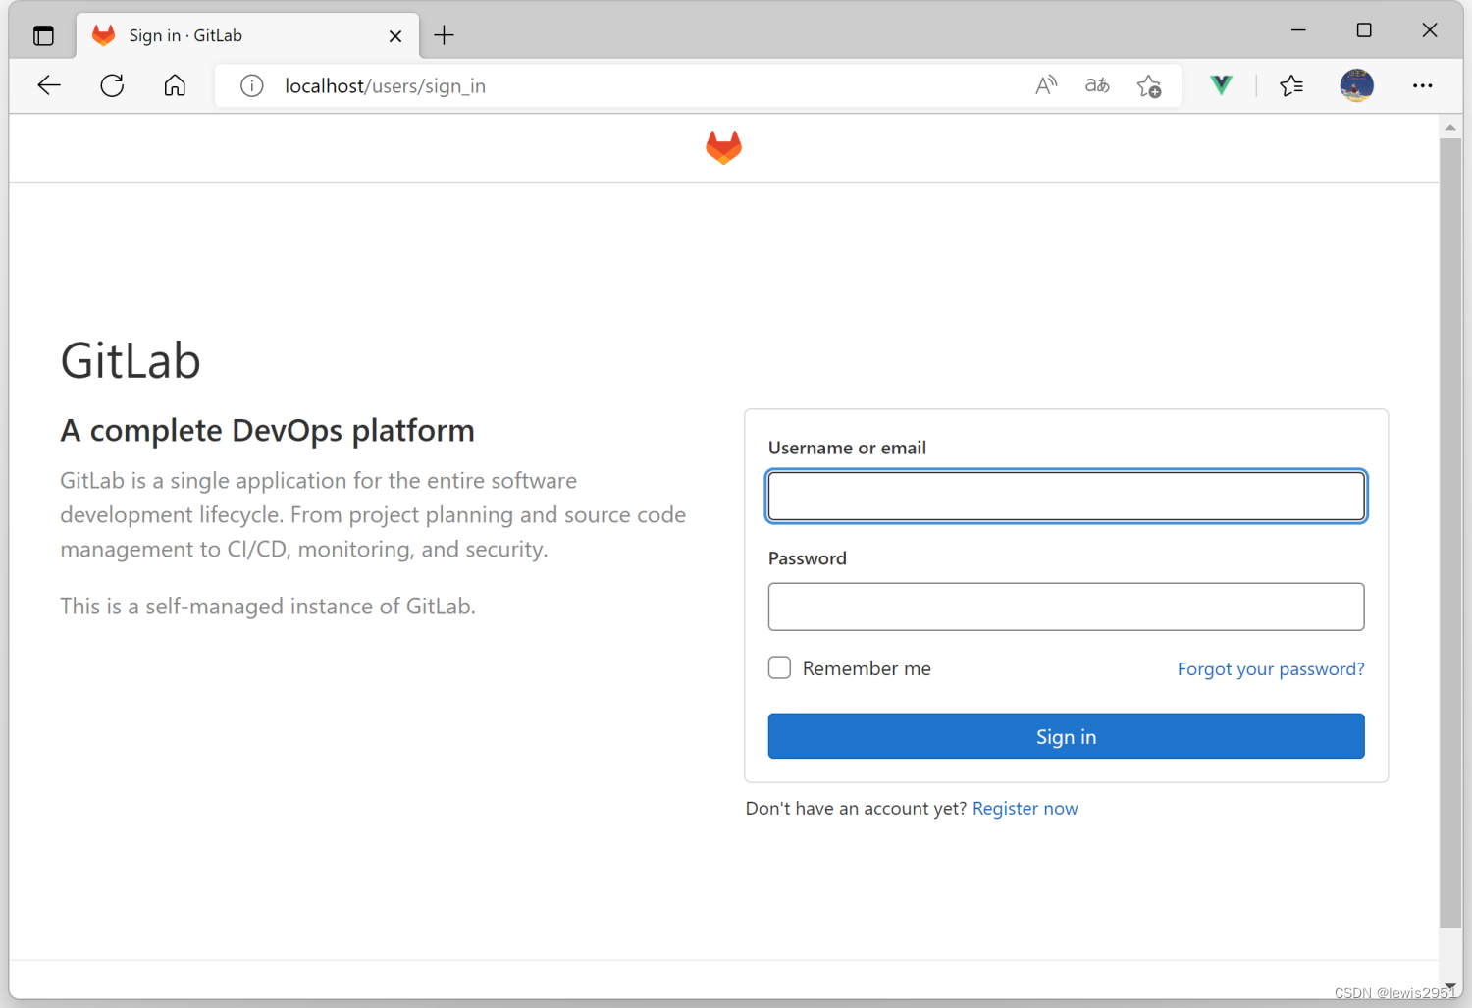Open the browser settings menu
The height and width of the screenshot is (1008, 1472).
(1422, 85)
